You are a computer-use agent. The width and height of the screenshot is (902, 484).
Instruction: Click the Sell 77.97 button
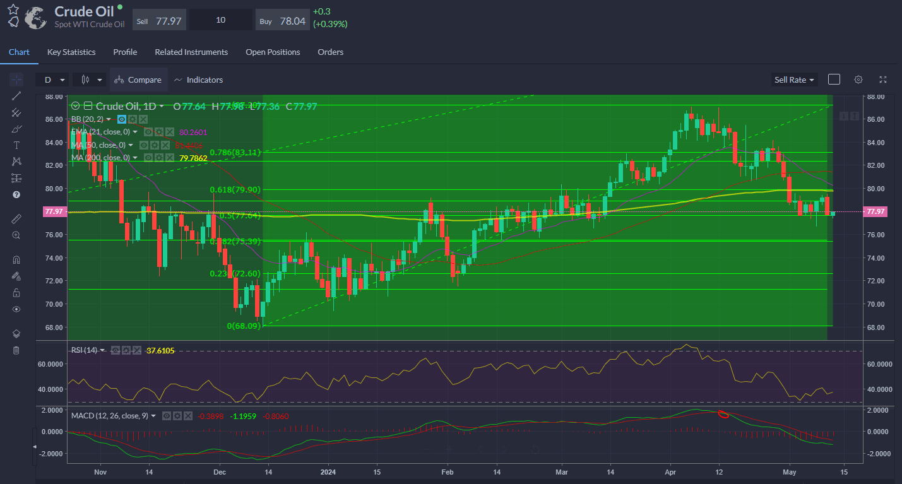point(159,21)
